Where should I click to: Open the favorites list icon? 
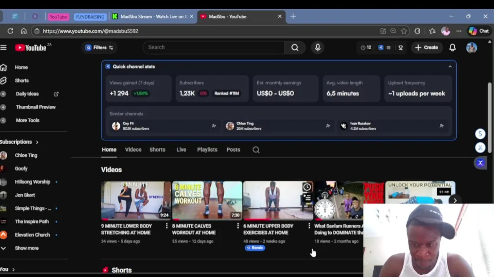(x=432, y=31)
